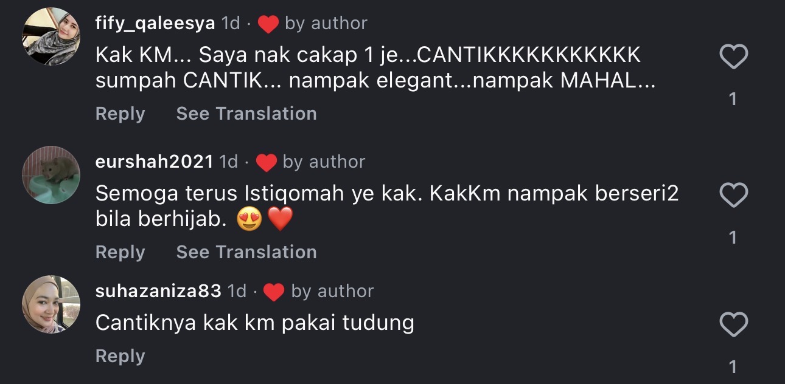Click like count under fify_qaleesya's heart

click(x=733, y=98)
